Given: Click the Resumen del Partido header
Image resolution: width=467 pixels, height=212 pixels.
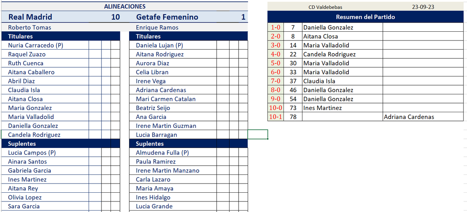Looking at the screenshot, I should tap(365, 17).
